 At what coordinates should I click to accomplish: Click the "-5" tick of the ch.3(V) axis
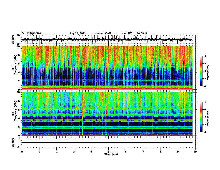pos(19,147)
